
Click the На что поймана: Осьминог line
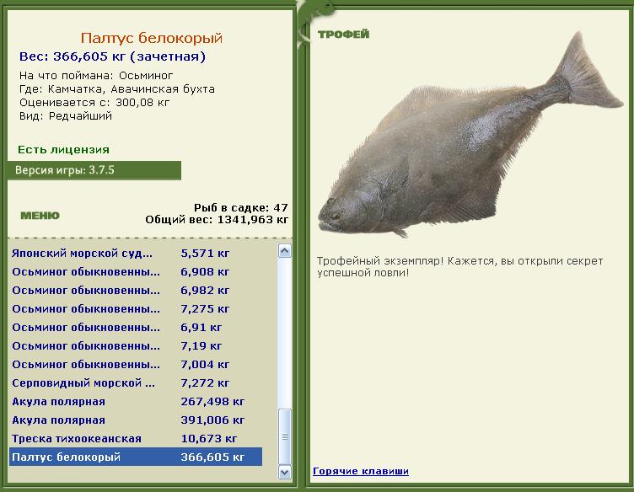(96, 76)
